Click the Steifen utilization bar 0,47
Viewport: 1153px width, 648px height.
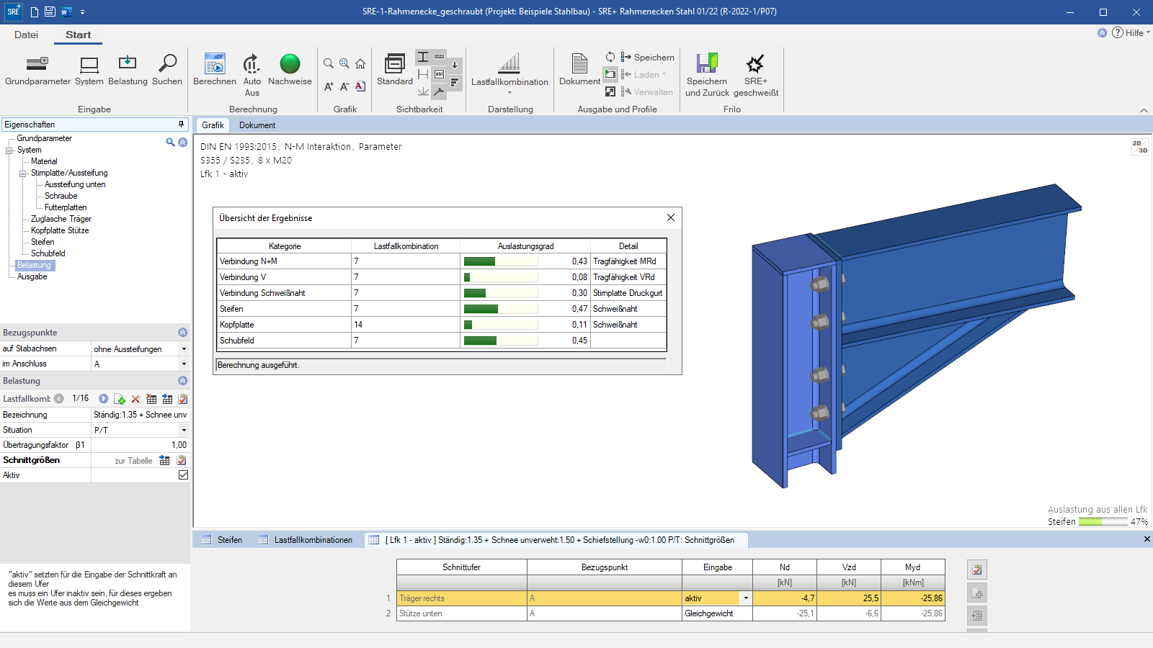click(501, 309)
